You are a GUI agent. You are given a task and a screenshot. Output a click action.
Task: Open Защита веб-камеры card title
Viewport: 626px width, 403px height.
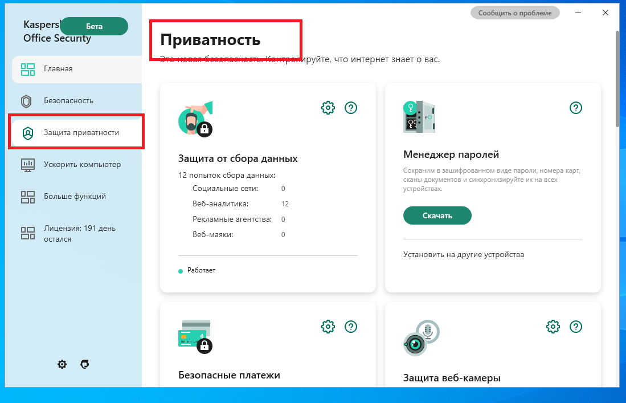pyautogui.click(x=452, y=378)
